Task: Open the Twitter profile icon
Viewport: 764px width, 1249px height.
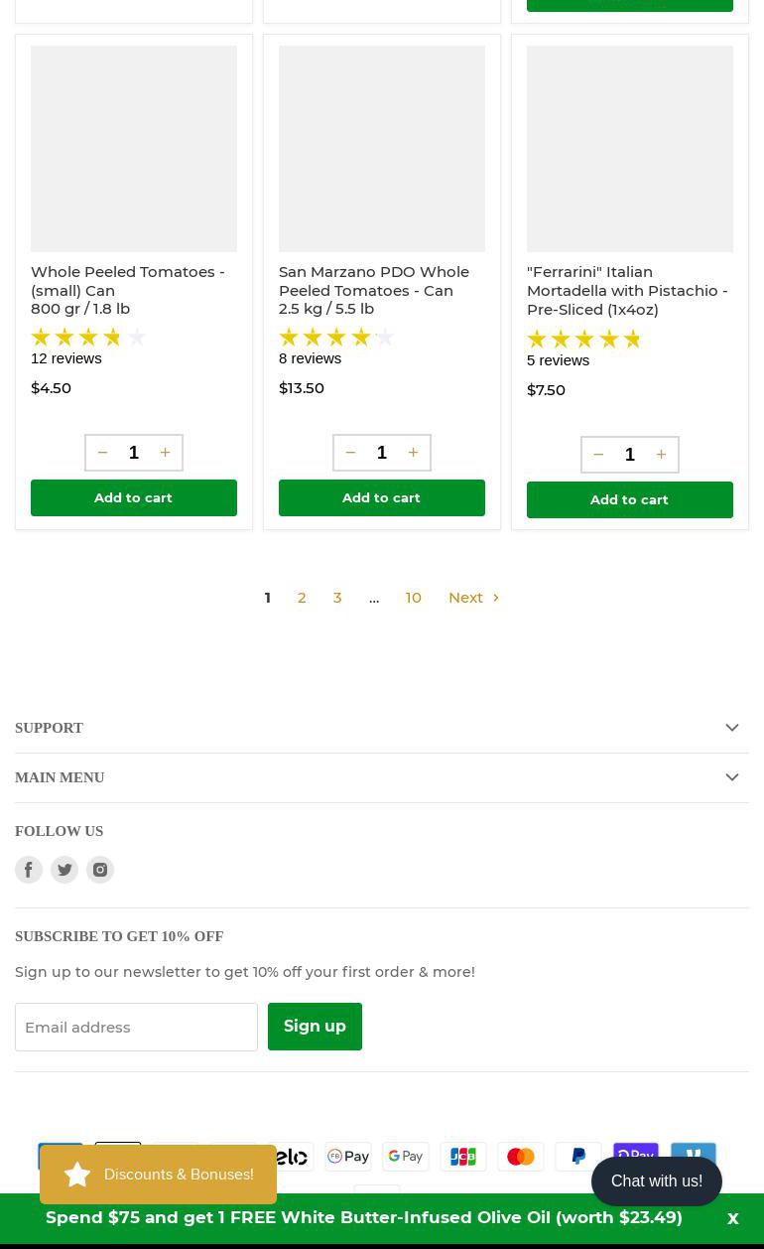Action: [64, 870]
